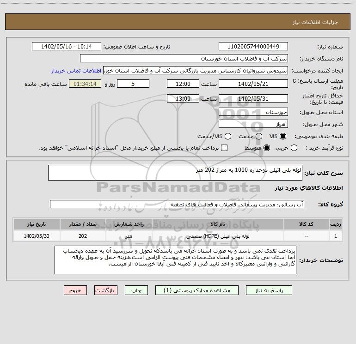Click the unit cell متر
The height and width of the screenshot is (344, 356).
(129, 236)
